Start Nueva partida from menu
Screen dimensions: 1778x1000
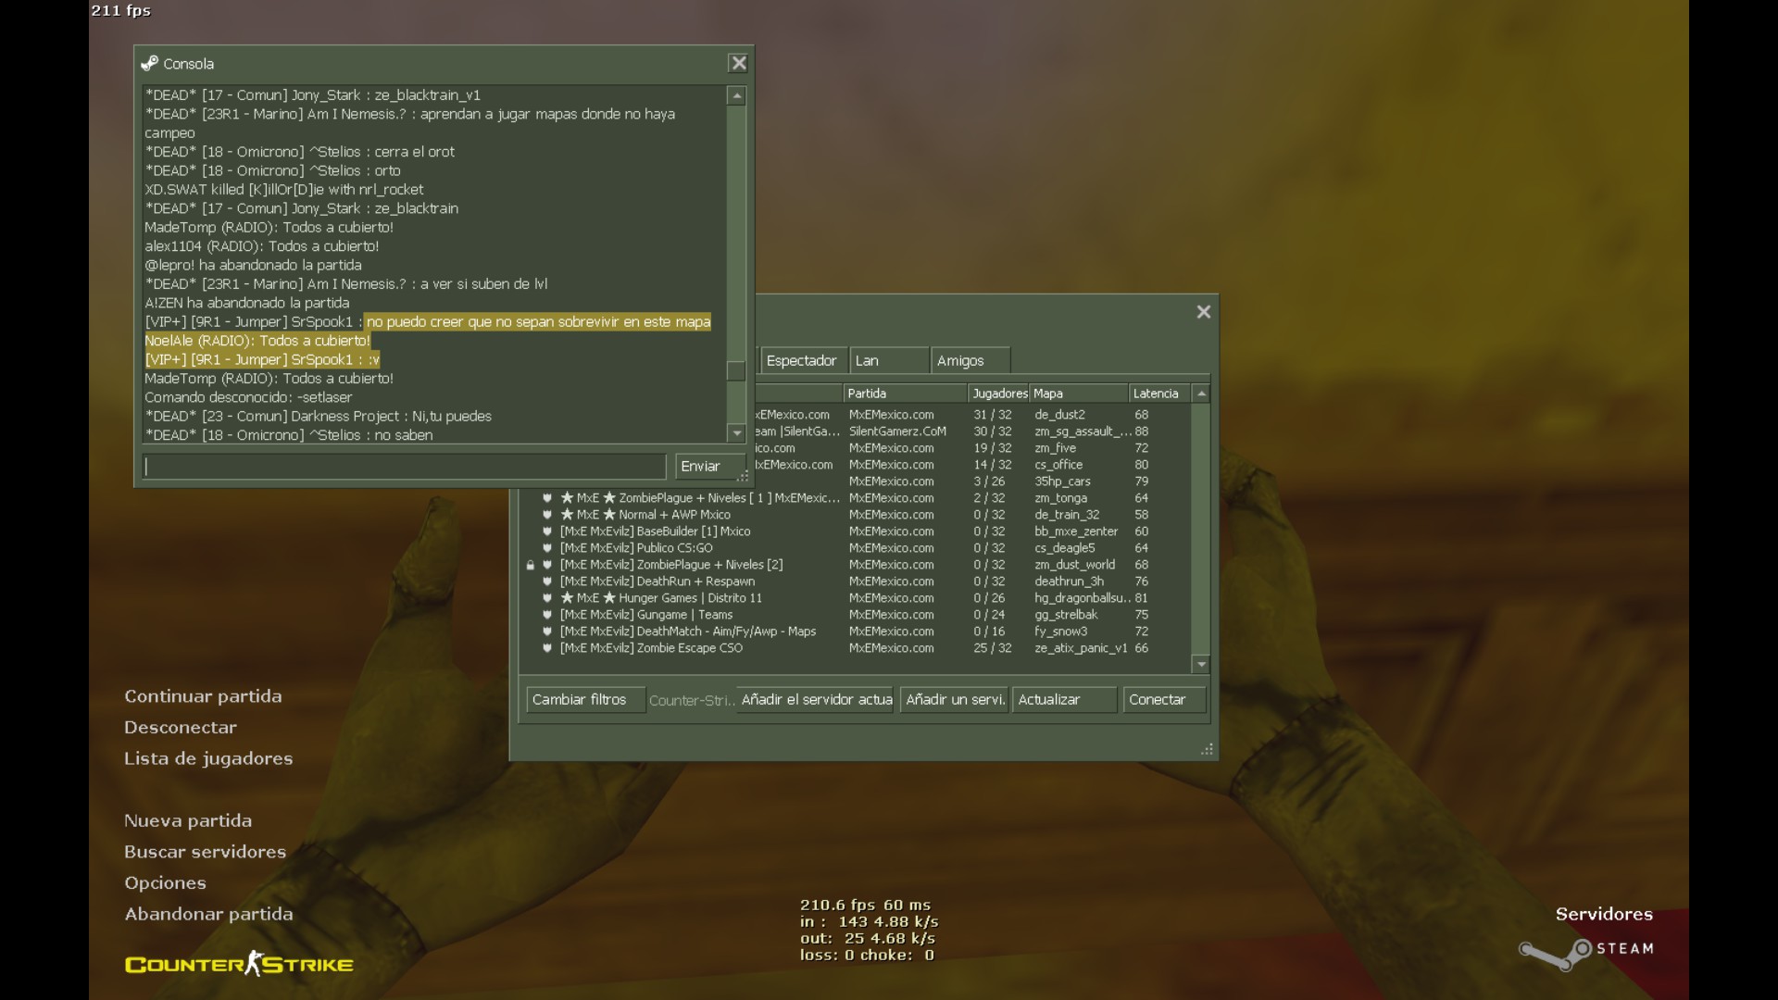pos(188,821)
